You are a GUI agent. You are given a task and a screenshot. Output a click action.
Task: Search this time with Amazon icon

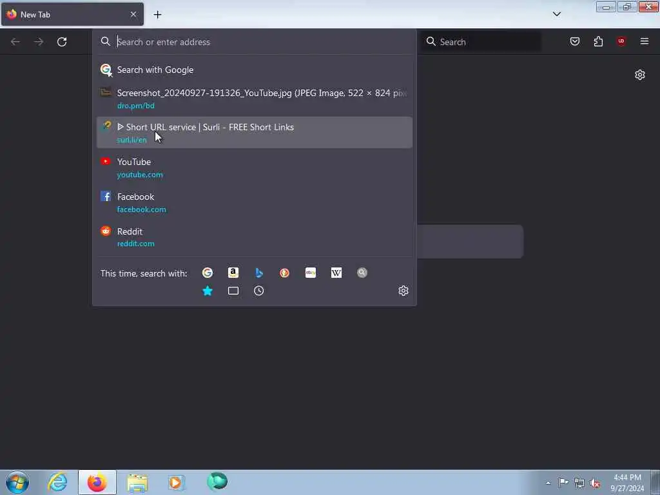click(233, 273)
